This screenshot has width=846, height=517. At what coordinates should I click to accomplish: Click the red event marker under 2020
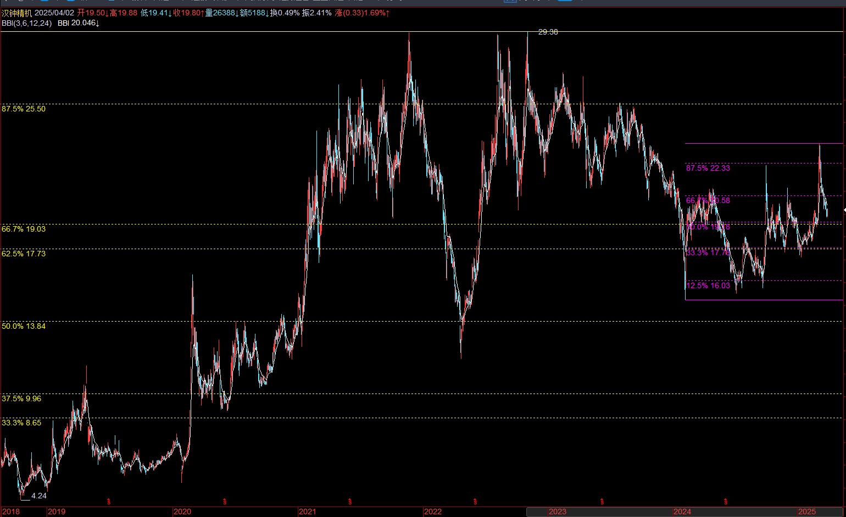[x=225, y=502]
